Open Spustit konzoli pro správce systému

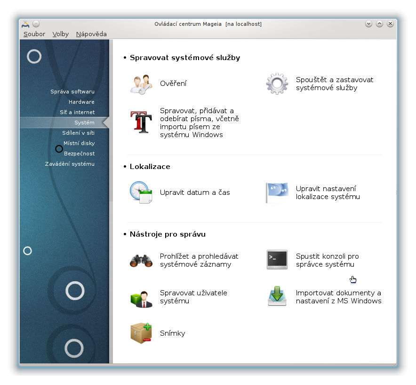coord(327,260)
